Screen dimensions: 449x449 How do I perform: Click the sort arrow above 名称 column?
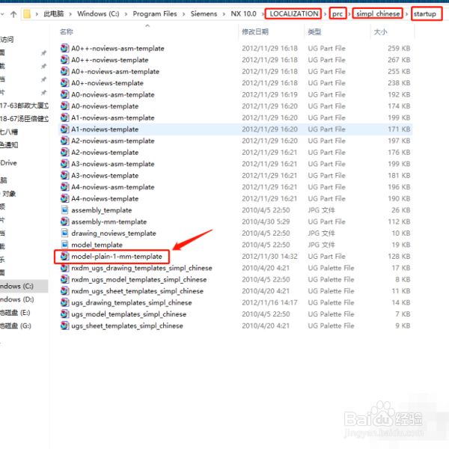coord(147,25)
